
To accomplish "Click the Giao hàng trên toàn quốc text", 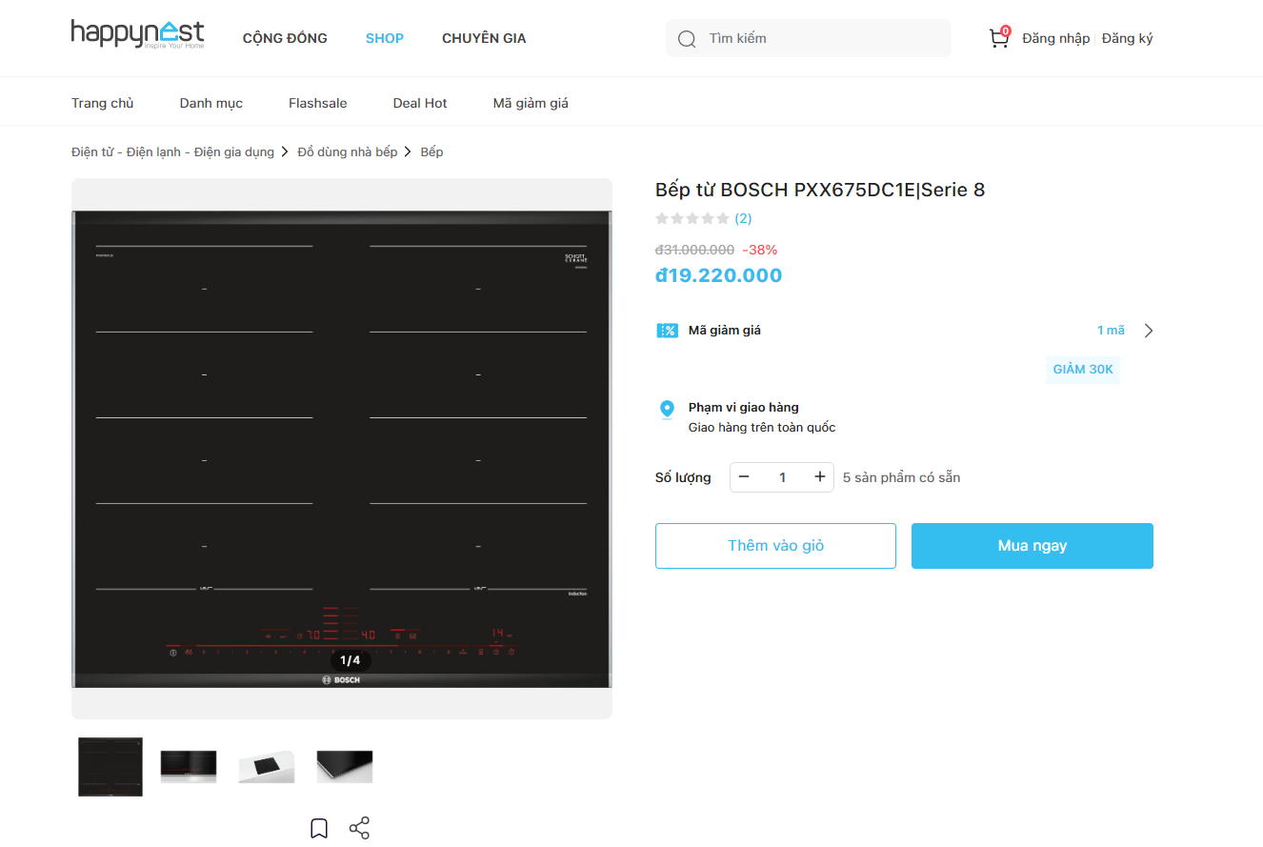I will coord(762,427).
